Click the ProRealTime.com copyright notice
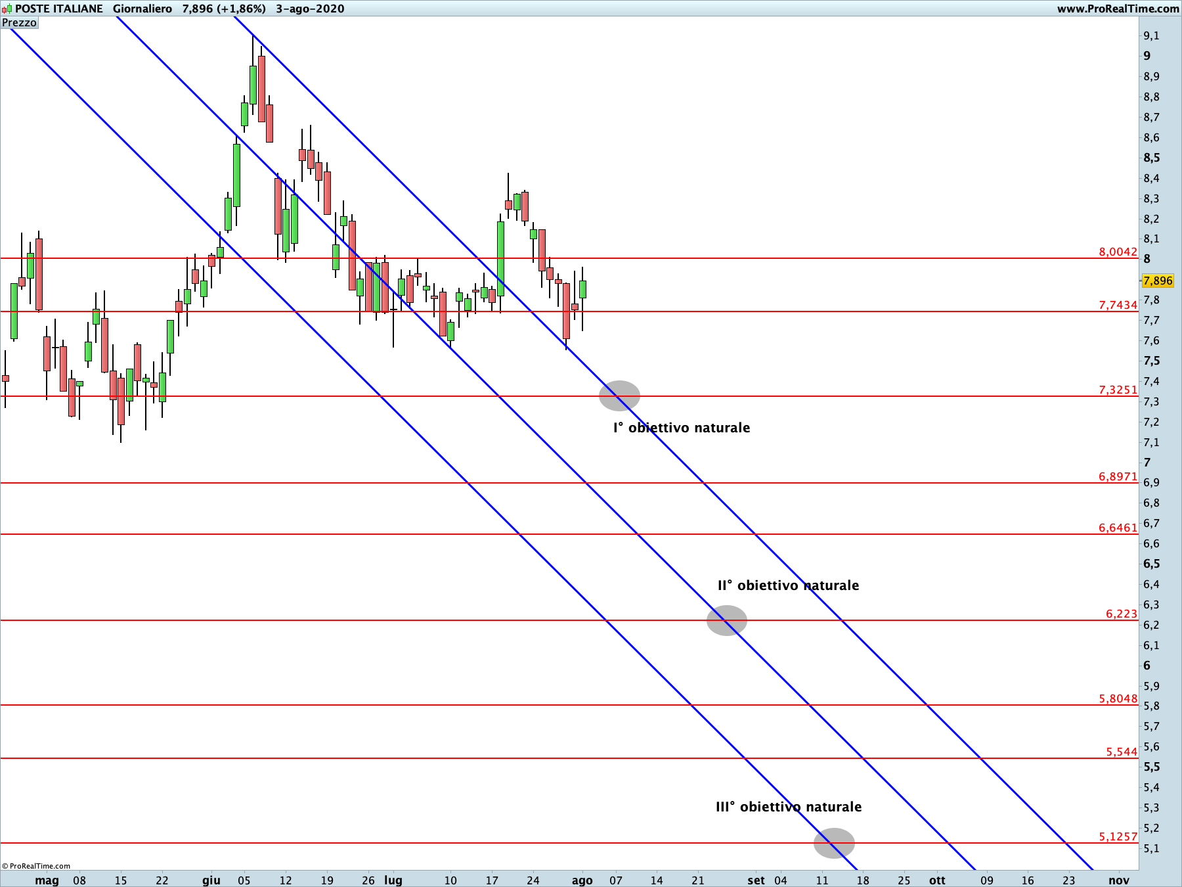The image size is (1182, 887). point(36,866)
